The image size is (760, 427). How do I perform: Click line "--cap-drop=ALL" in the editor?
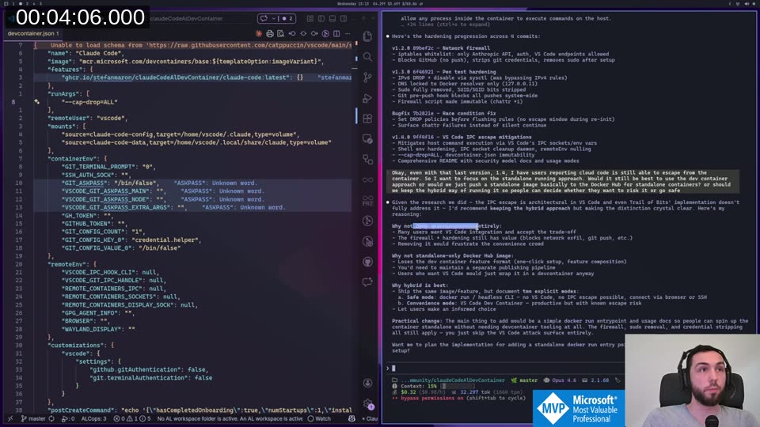tap(89, 102)
